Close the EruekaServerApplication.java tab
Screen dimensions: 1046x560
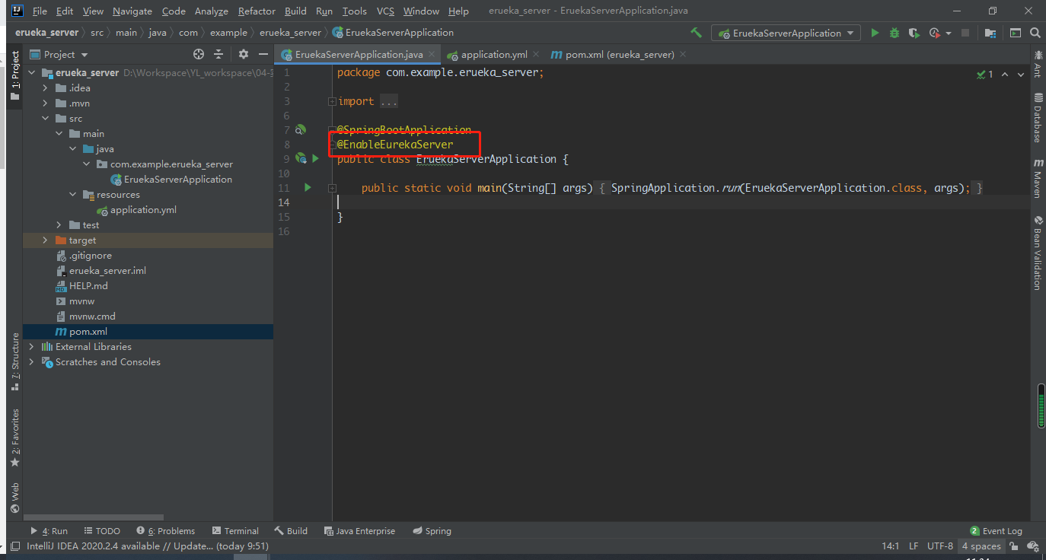432,55
